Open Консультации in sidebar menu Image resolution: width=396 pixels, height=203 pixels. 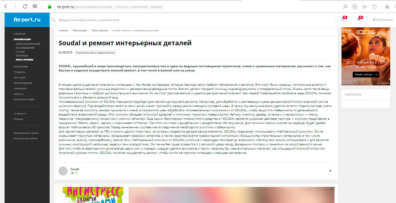click(x=24, y=99)
